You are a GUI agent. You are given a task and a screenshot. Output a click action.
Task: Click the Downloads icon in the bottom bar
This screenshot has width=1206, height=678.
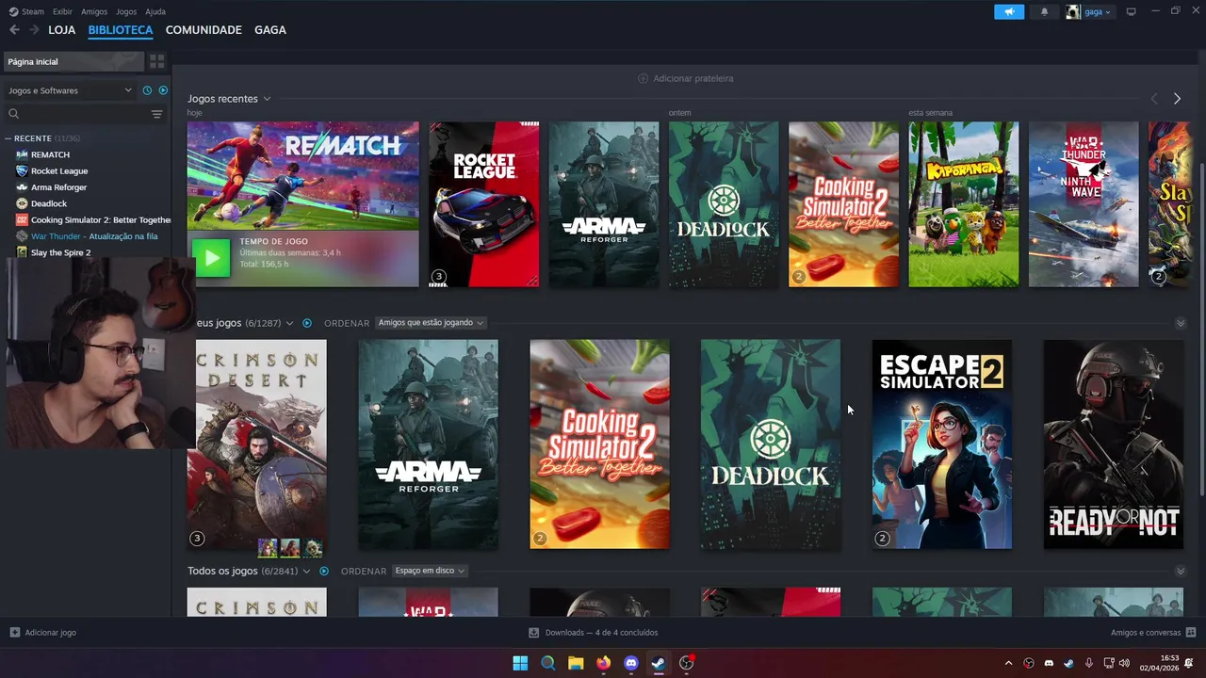pyautogui.click(x=533, y=633)
